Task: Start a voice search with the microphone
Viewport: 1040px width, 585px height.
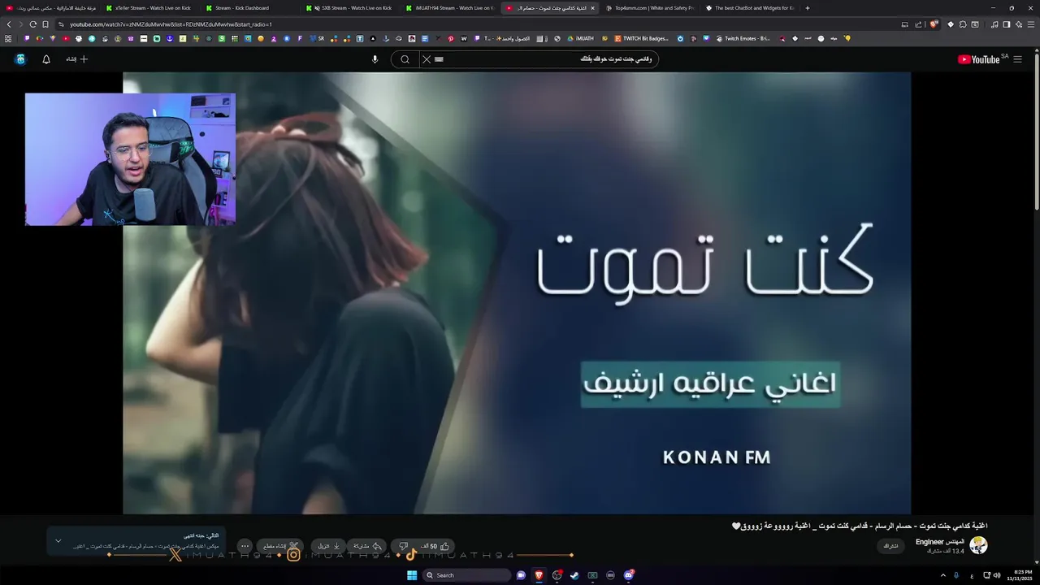Action: 375,59
